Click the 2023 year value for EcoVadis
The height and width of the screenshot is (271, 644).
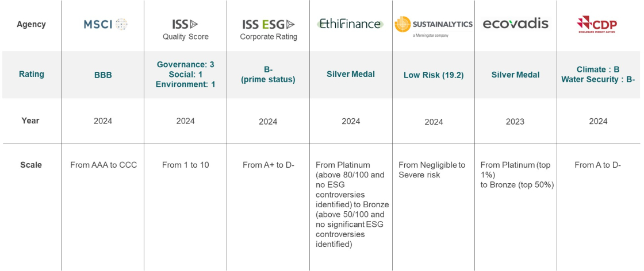coord(516,121)
